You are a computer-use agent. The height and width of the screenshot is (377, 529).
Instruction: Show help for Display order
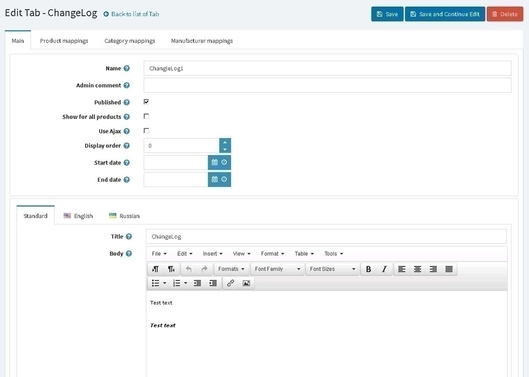point(127,146)
